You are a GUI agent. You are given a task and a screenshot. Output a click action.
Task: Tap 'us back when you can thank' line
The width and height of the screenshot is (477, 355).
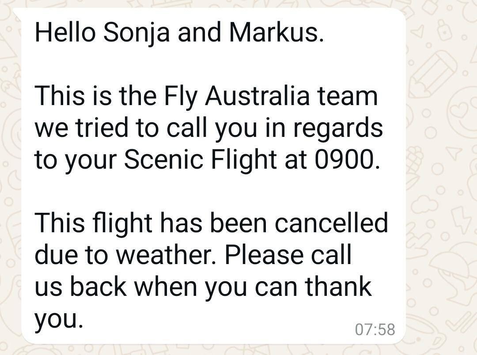203,286
